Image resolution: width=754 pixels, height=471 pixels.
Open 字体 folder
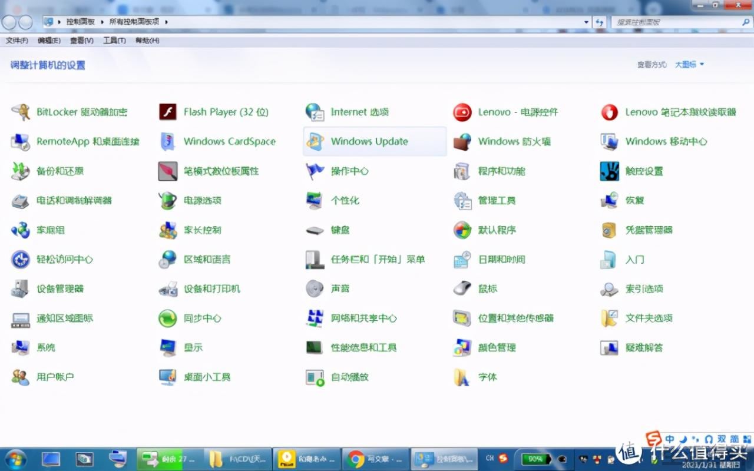tap(476, 377)
